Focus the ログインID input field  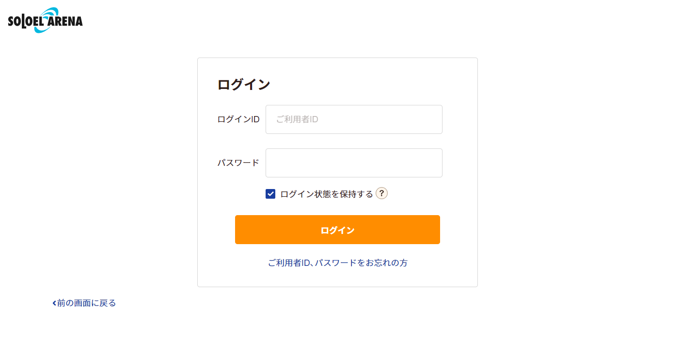point(354,119)
